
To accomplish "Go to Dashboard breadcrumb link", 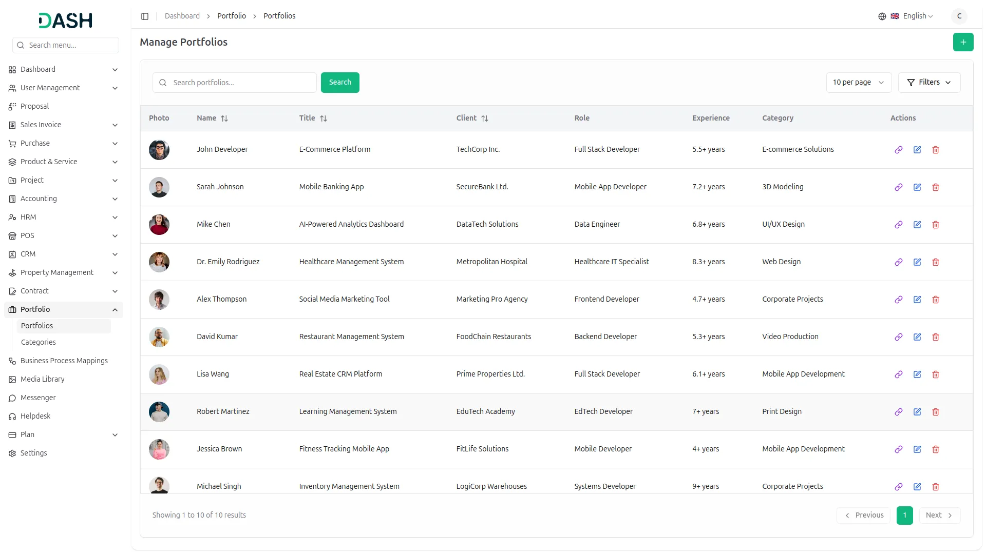I will click(182, 16).
